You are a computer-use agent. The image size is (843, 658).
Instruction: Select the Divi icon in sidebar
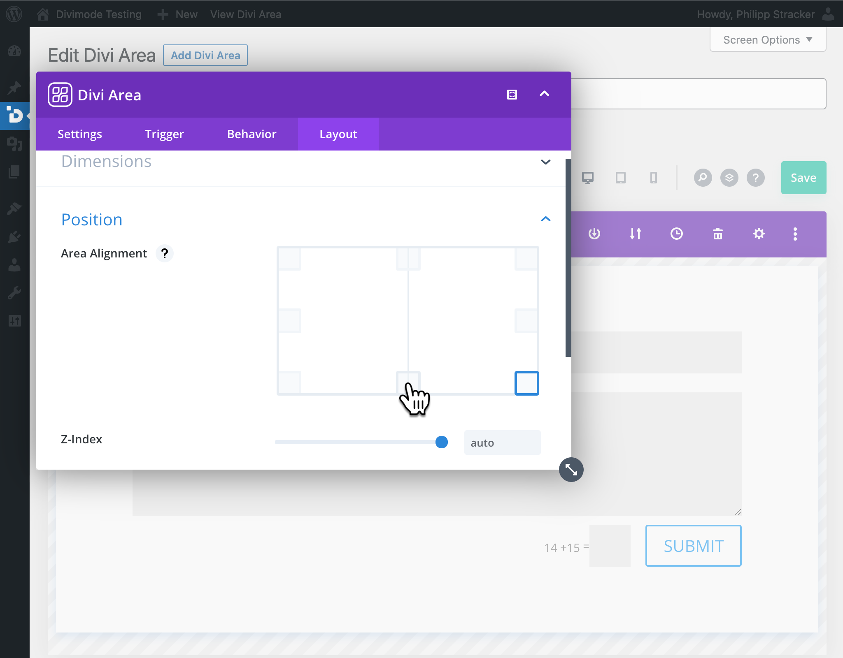coord(15,115)
